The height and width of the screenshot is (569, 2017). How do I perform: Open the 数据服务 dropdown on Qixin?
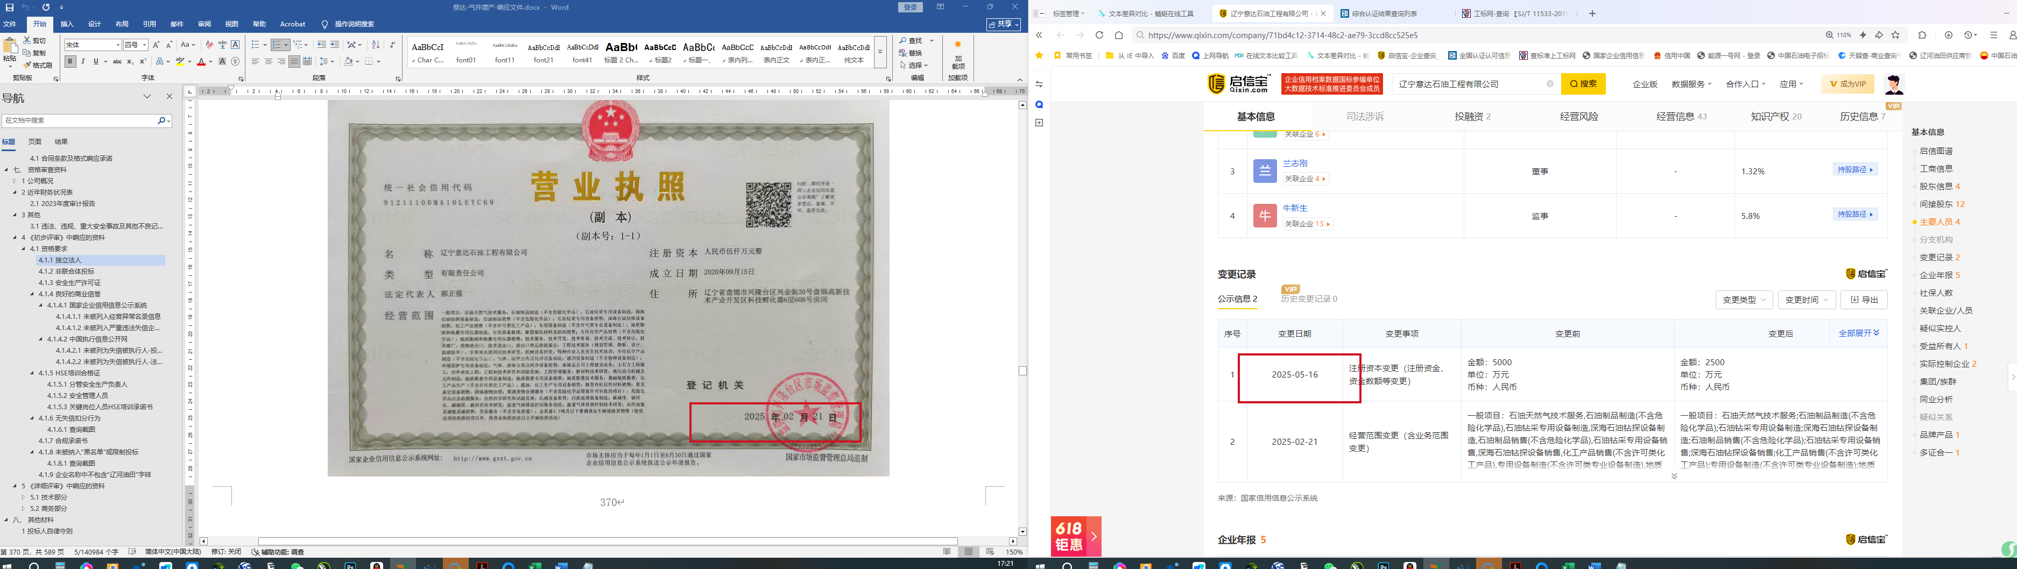[x=1691, y=84]
